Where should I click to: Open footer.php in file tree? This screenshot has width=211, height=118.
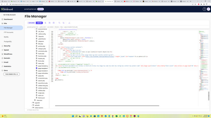tap(41, 53)
